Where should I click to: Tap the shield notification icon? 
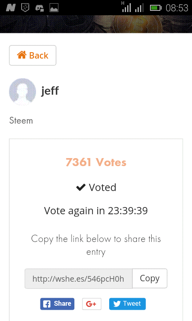[25, 8]
